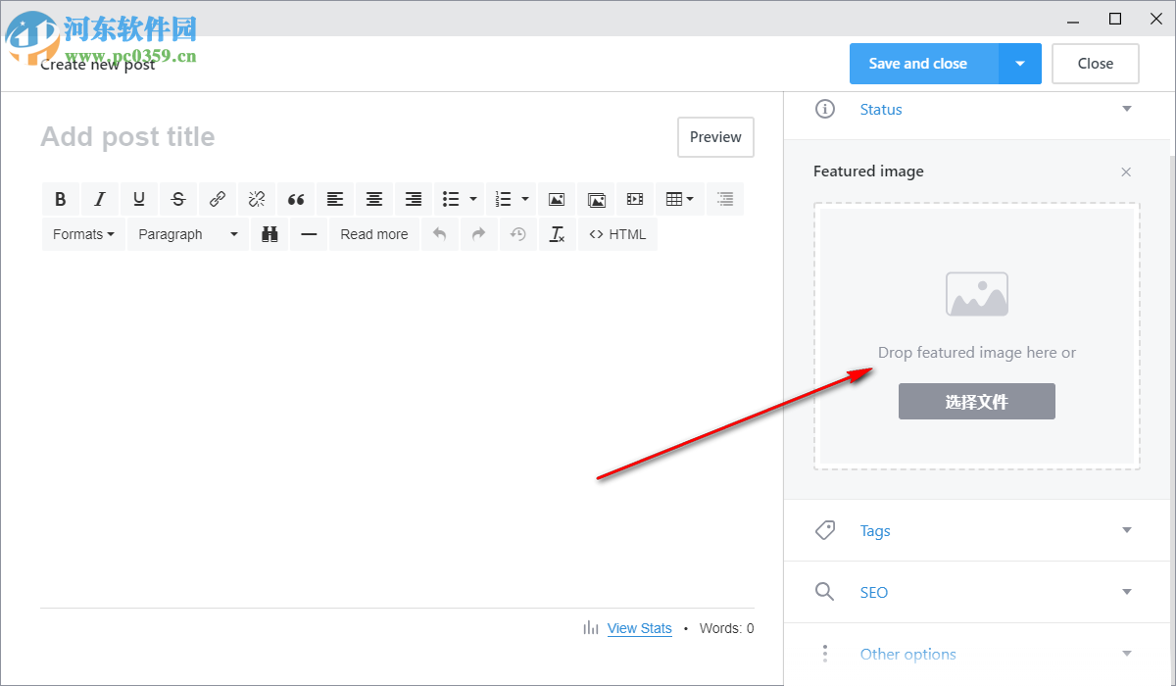Click the Status info icon
Image resolution: width=1176 pixels, height=686 pixels.
pyautogui.click(x=825, y=109)
